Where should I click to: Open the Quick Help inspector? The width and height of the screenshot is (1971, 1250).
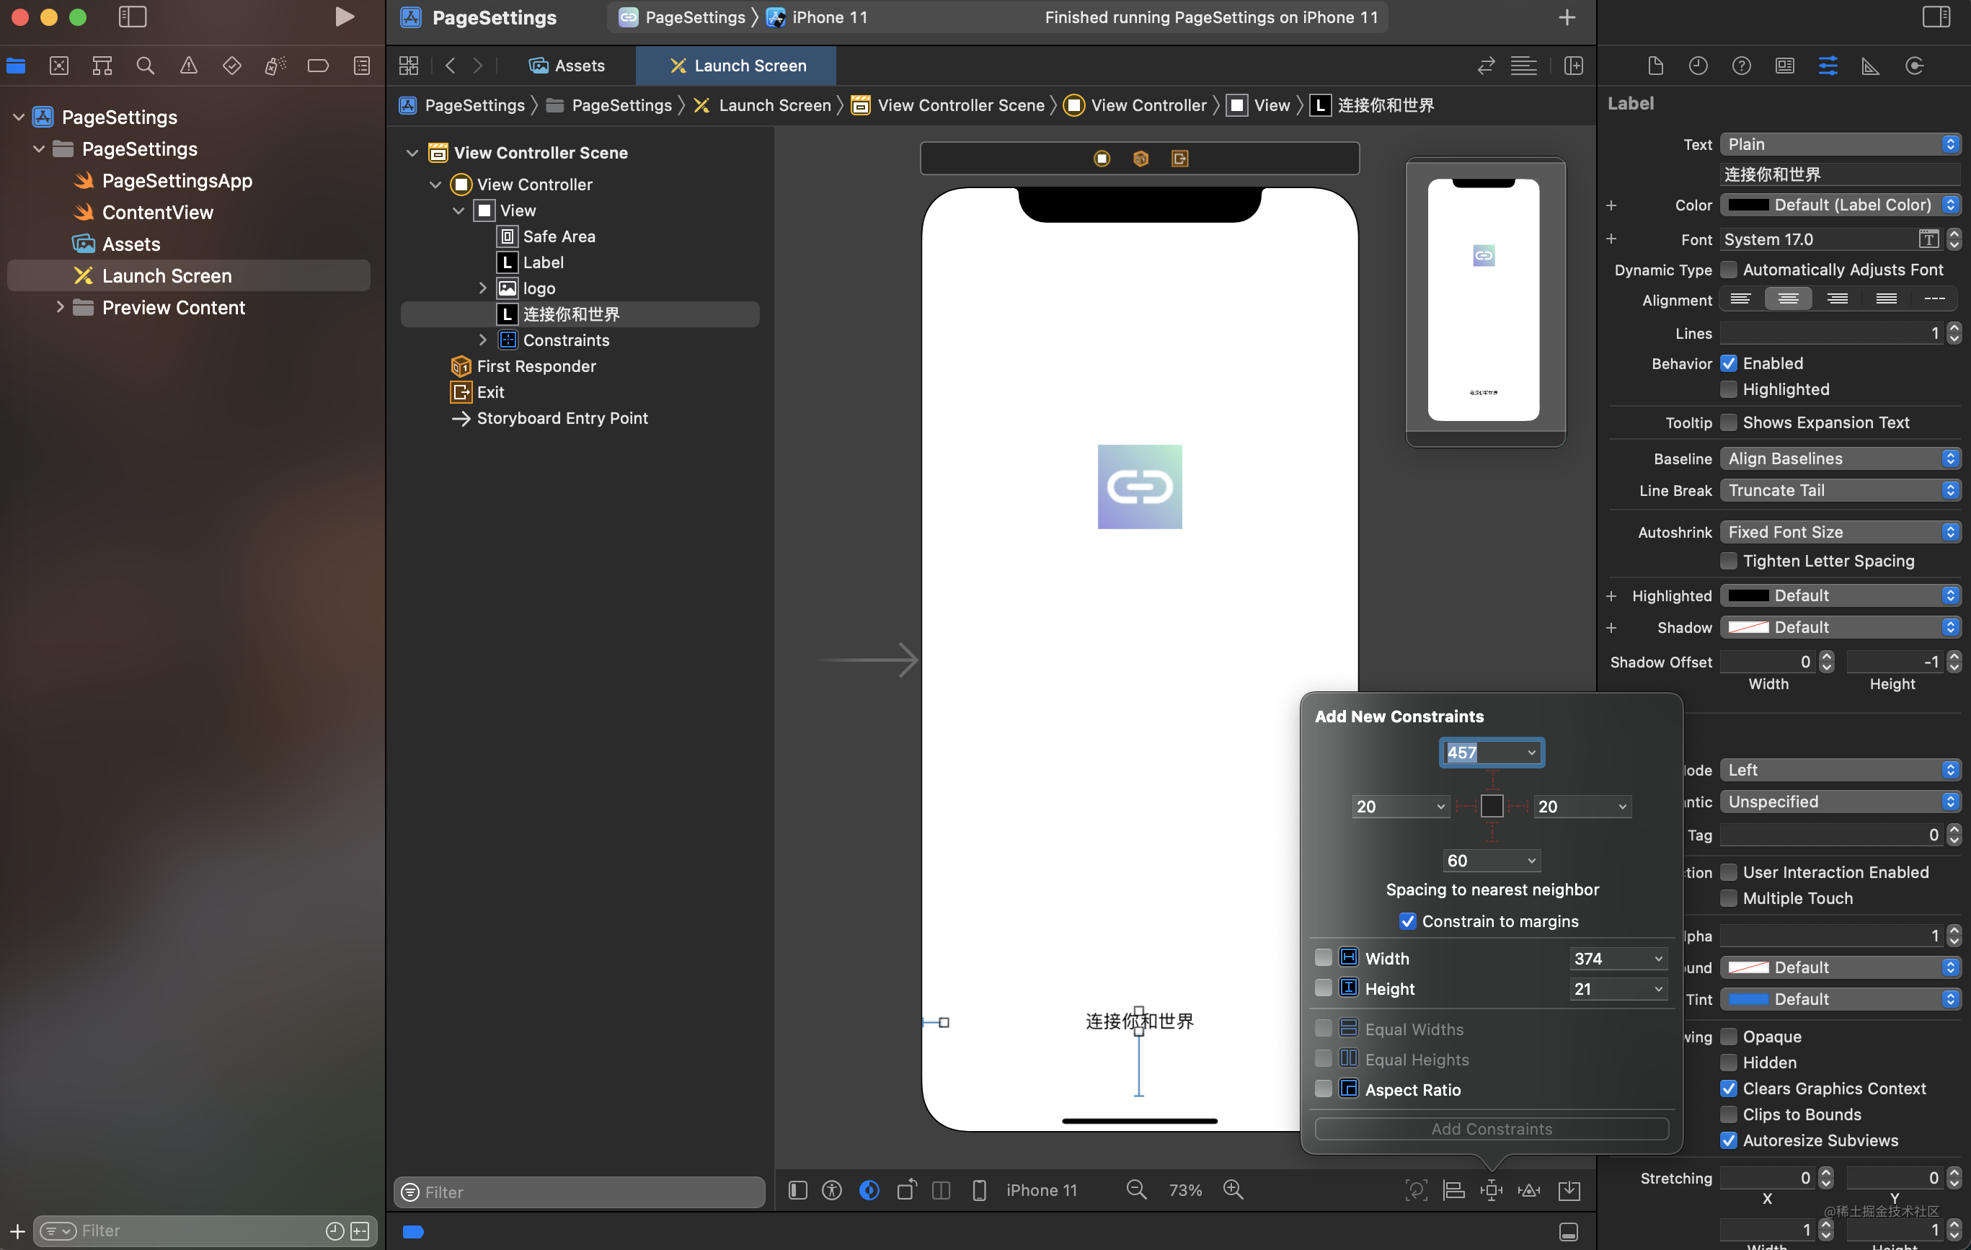(x=1742, y=66)
